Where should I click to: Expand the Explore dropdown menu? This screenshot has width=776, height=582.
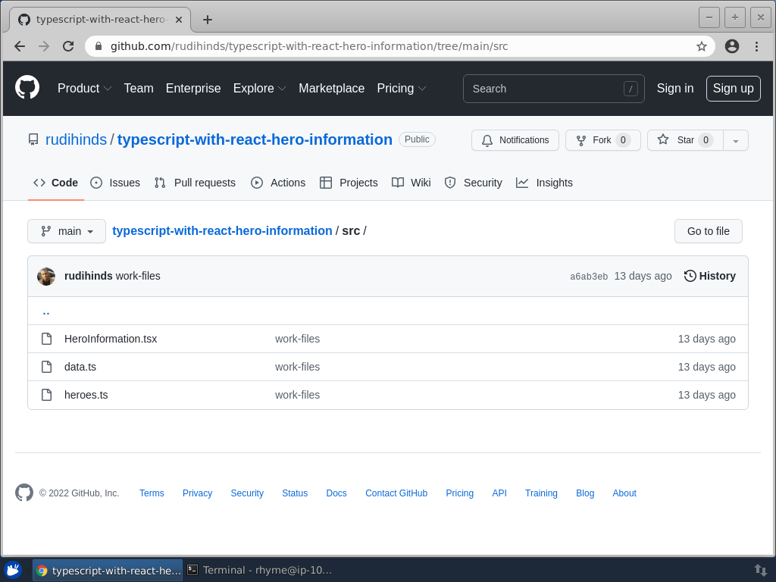260,88
